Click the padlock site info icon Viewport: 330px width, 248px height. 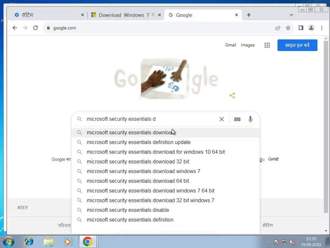pyautogui.click(x=48, y=28)
